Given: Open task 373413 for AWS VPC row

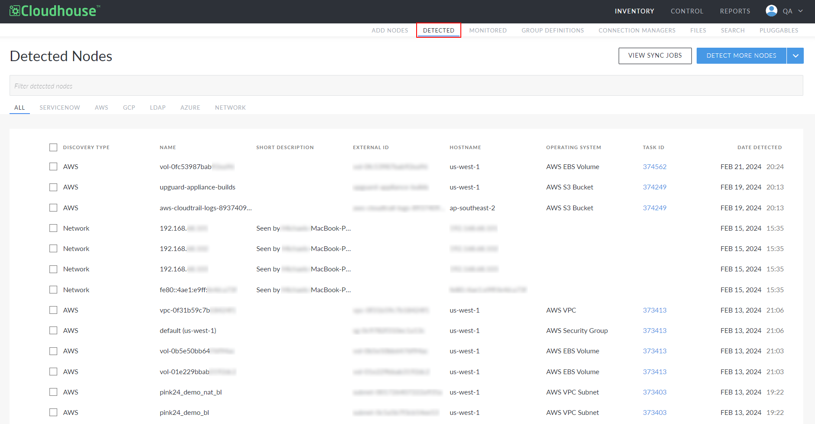Looking at the screenshot, I should click(x=655, y=310).
